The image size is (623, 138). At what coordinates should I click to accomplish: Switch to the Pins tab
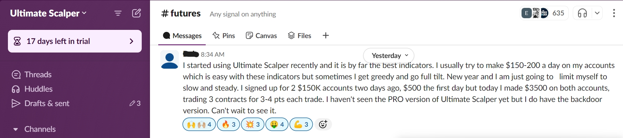pos(224,36)
